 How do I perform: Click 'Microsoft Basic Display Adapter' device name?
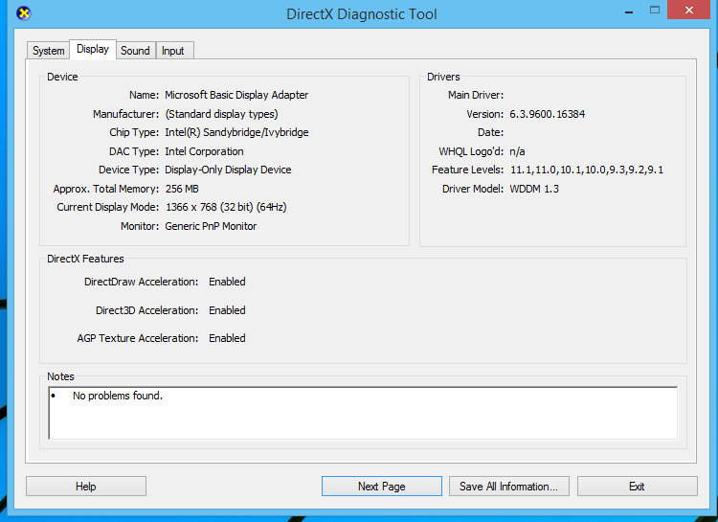click(x=236, y=95)
